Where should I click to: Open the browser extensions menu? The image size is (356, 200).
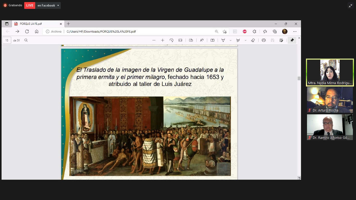click(x=254, y=32)
